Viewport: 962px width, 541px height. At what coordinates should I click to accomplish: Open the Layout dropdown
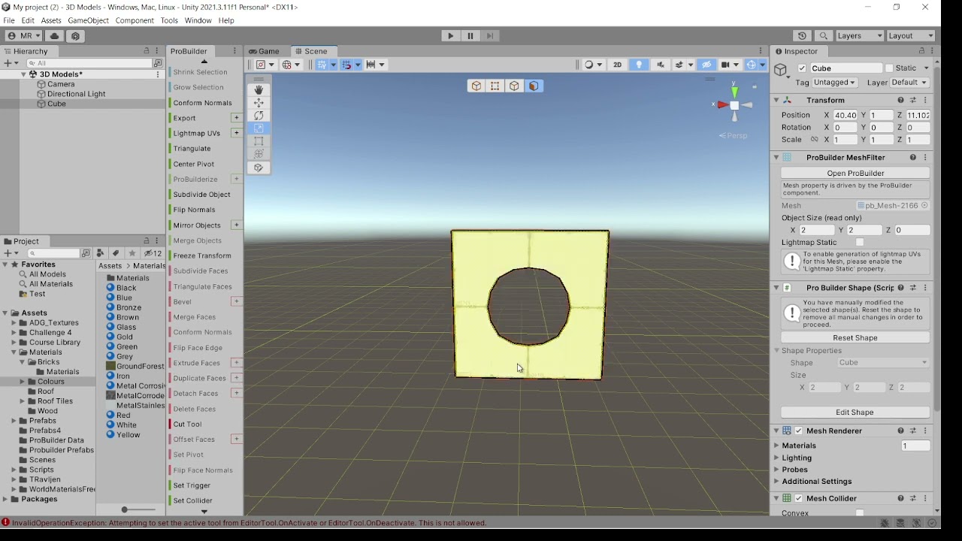coord(911,35)
